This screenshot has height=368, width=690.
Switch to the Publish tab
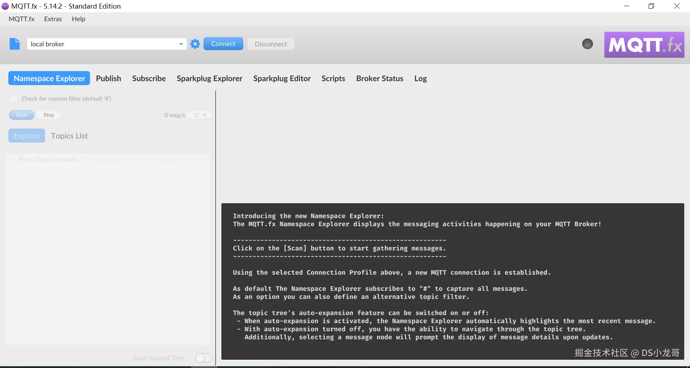(x=109, y=78)
